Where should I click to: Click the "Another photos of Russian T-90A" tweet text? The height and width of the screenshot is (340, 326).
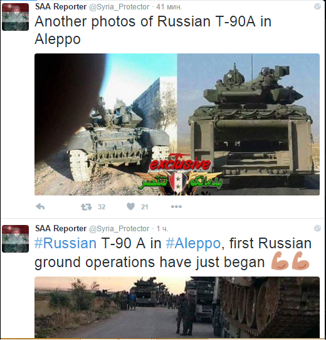tap(153, 30)
